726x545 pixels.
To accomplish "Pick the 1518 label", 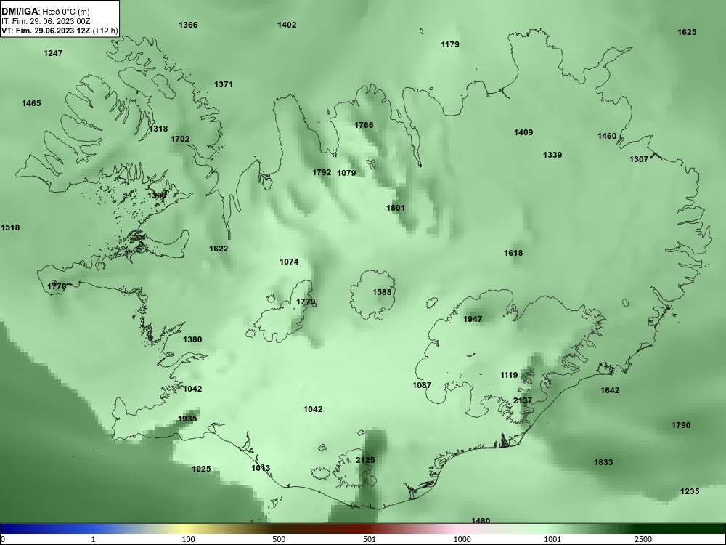I will coord(10,227).
